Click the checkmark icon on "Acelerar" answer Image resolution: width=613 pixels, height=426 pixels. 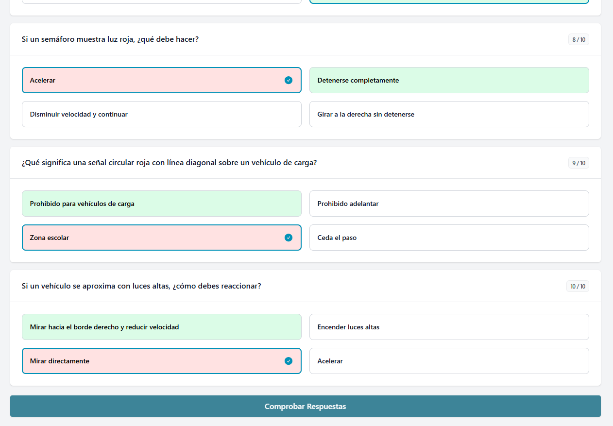pos(289,80)
